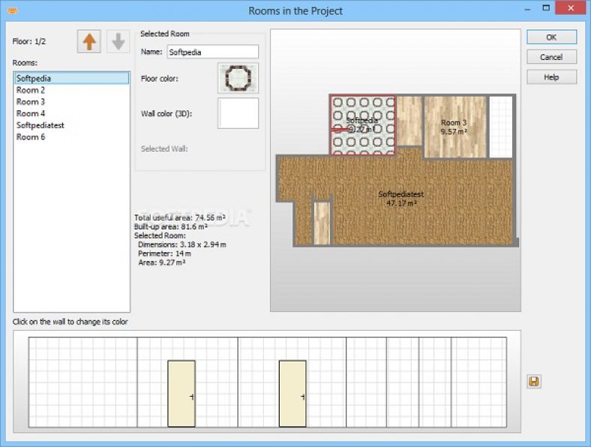Click Room 3 in the floor plan preview
This screenshot has width=591, height=447.
tap(454, 126)
